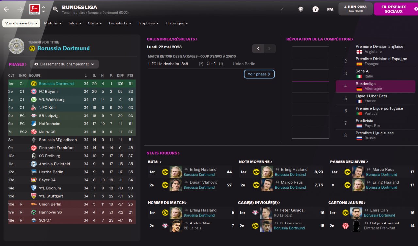This screenshot has width=418, height=246.
Task: Open Péter Gulácsi player portrait
Action: click(266, 213)
